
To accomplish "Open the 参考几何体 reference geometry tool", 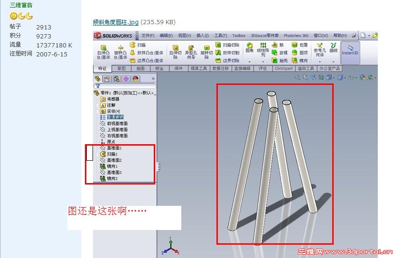I will tap(320, 50).
